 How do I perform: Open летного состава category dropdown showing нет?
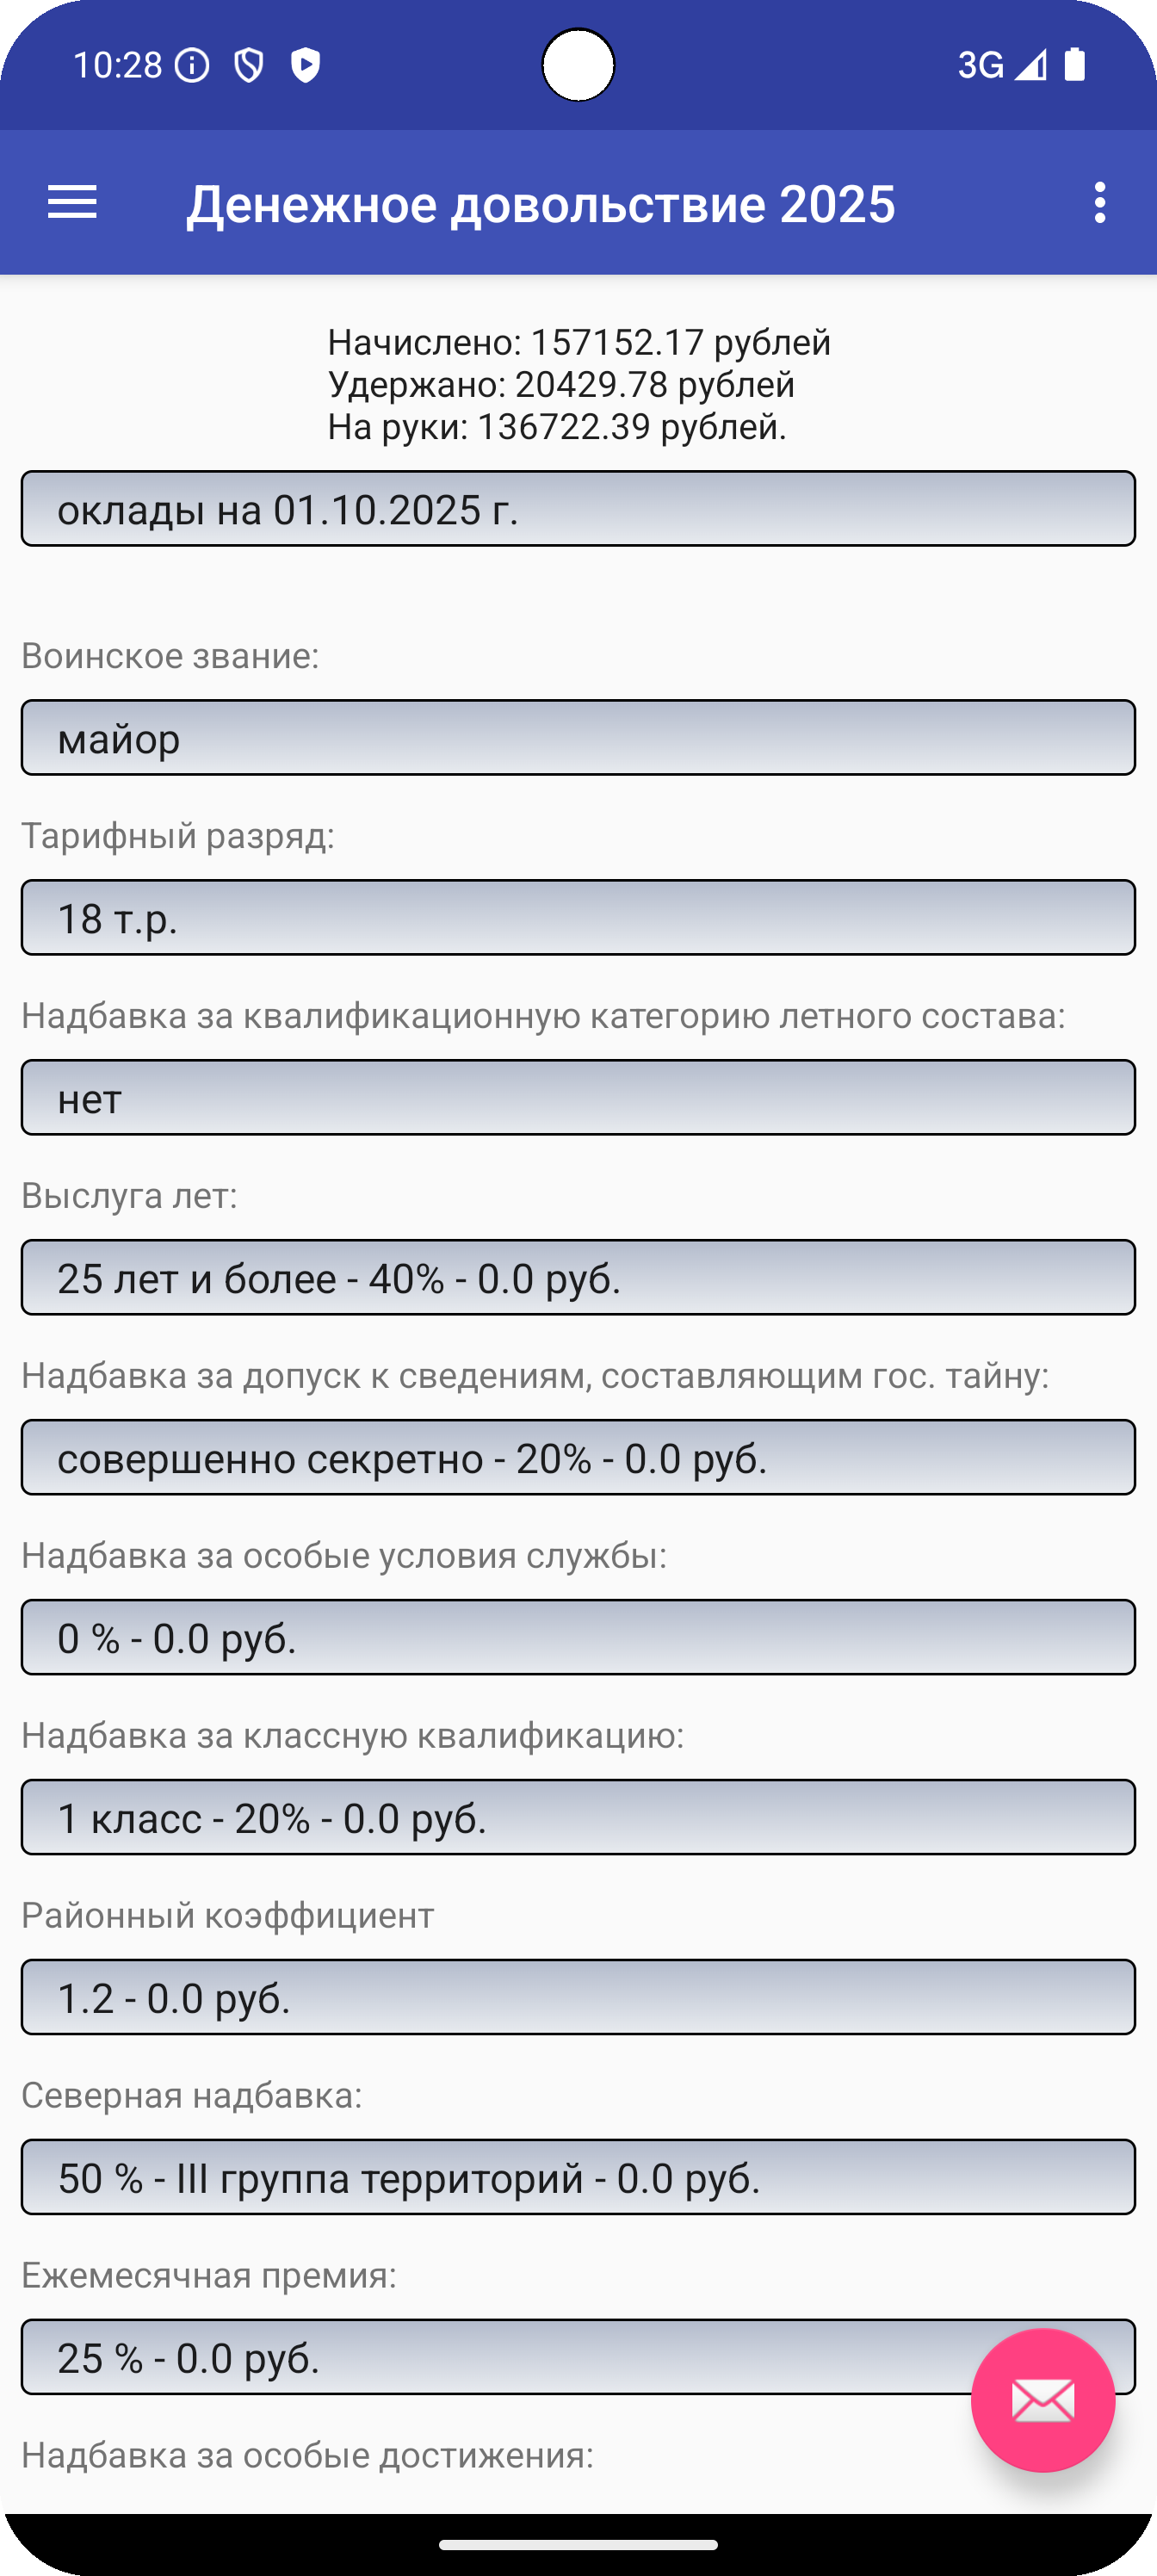coord(578,1098)
